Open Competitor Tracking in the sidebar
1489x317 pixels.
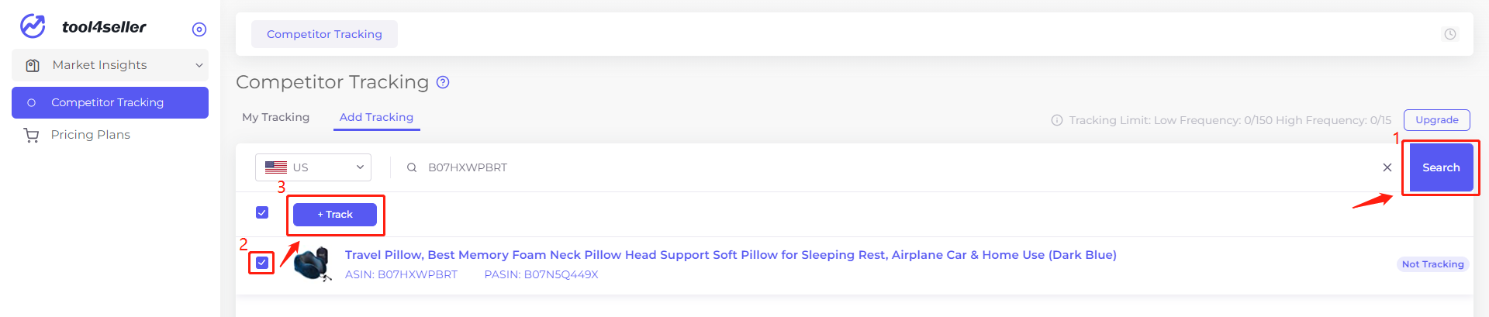click(x=110, y=102)
